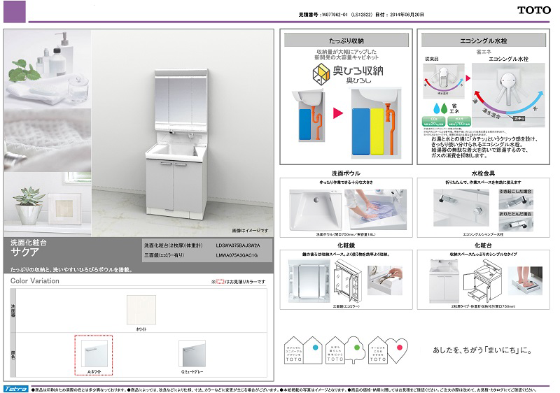Click the 洗面ボウル section heading
The image size is (560, 393).
tap(346, 173)
